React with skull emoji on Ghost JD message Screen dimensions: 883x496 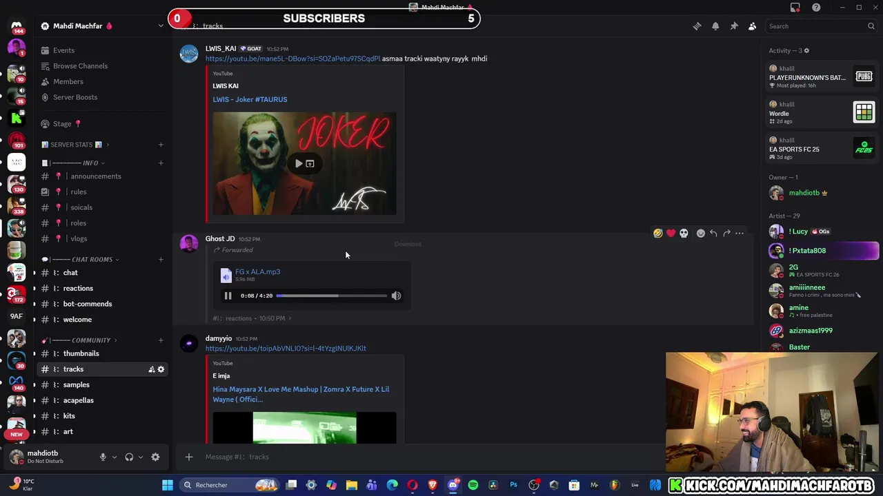pos(684,234)
